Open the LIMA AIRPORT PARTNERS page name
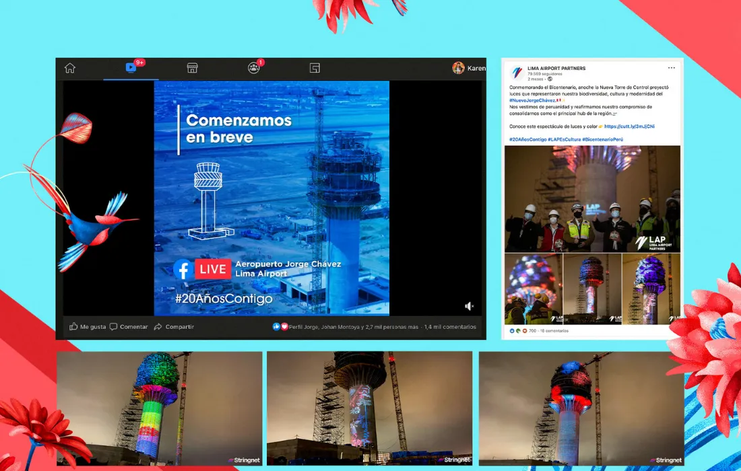Image resolution: width=741 pixels, height=471 pixels. point(557,69)
